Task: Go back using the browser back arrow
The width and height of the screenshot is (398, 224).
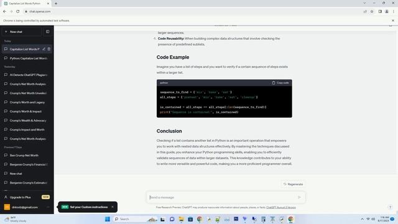Action: point(4,11)
